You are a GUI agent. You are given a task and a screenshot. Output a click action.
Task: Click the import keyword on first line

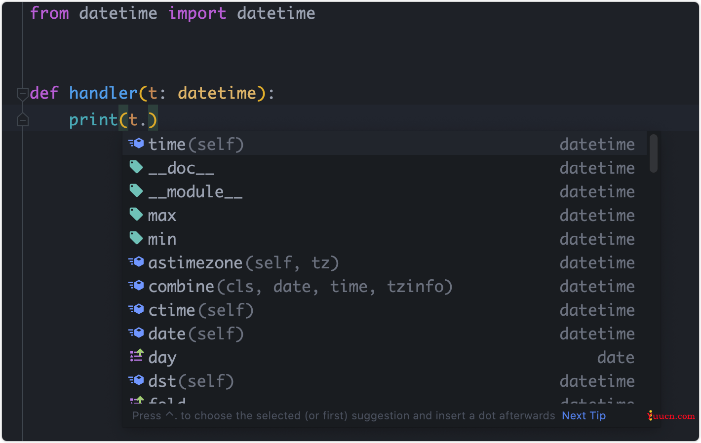point(197,13)
